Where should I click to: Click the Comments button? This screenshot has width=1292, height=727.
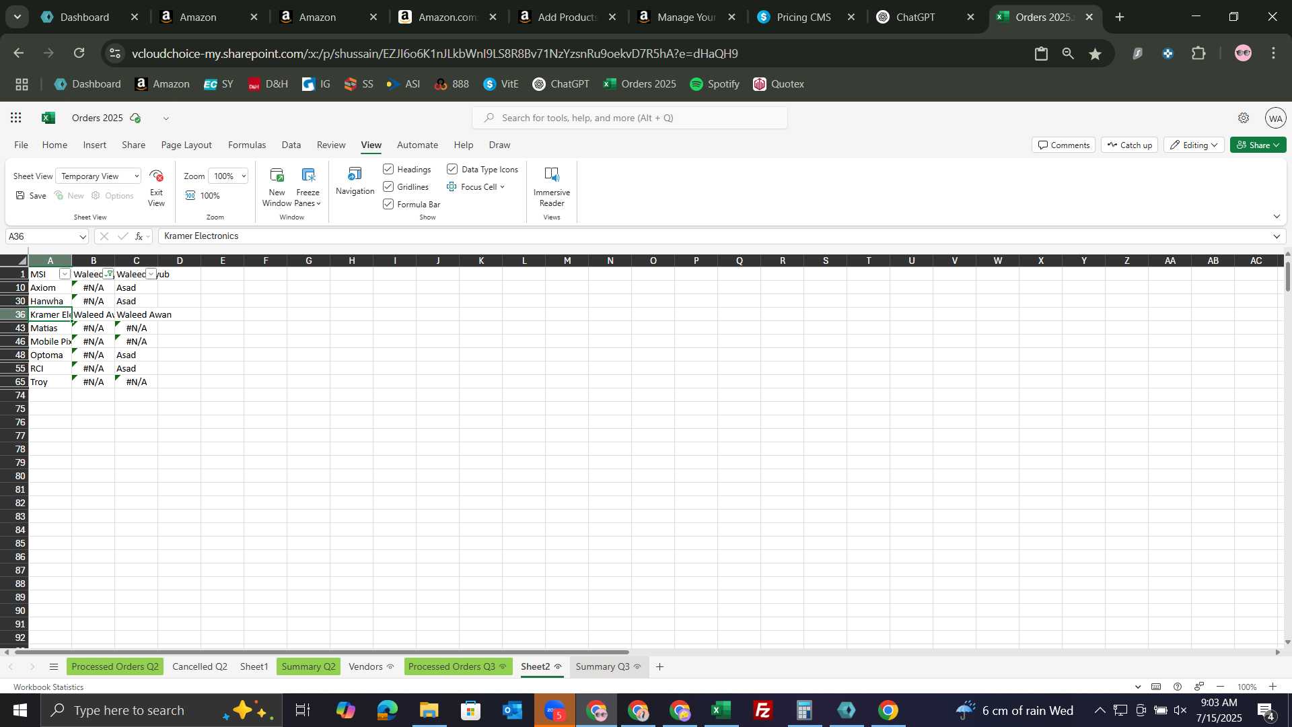click(x=1063, y=145)
